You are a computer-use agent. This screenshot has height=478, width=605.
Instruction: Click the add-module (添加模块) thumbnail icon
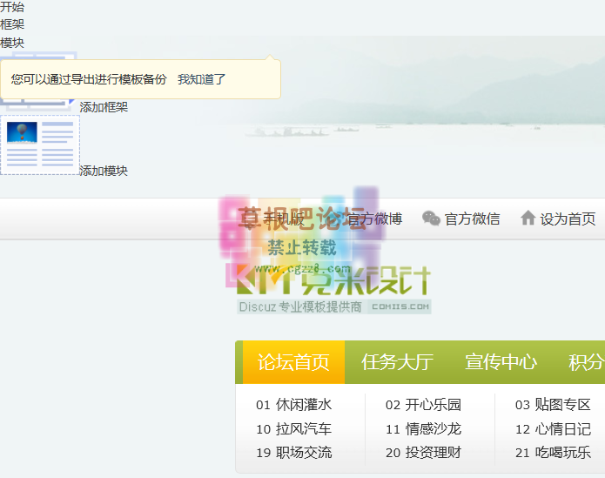click(40, 145)
